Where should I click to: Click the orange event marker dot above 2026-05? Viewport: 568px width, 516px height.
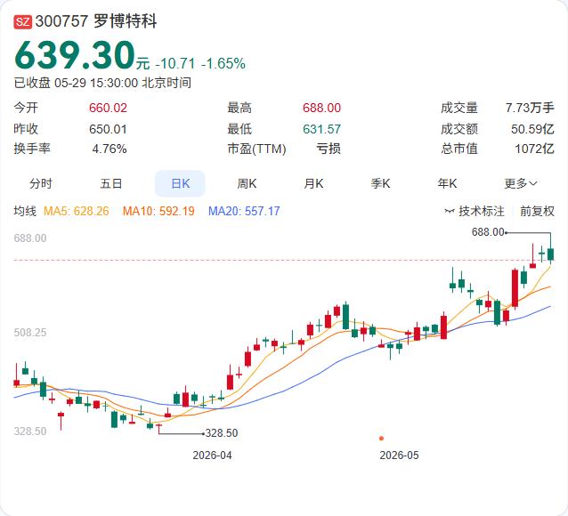point(381,439)
